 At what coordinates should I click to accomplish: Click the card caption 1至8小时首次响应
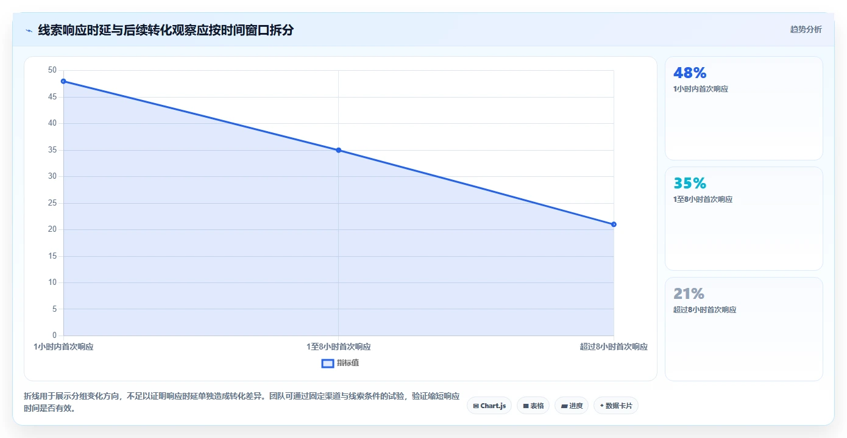pos(703,199)
